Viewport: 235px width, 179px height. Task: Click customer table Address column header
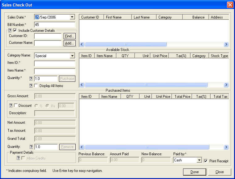point(219,17)
